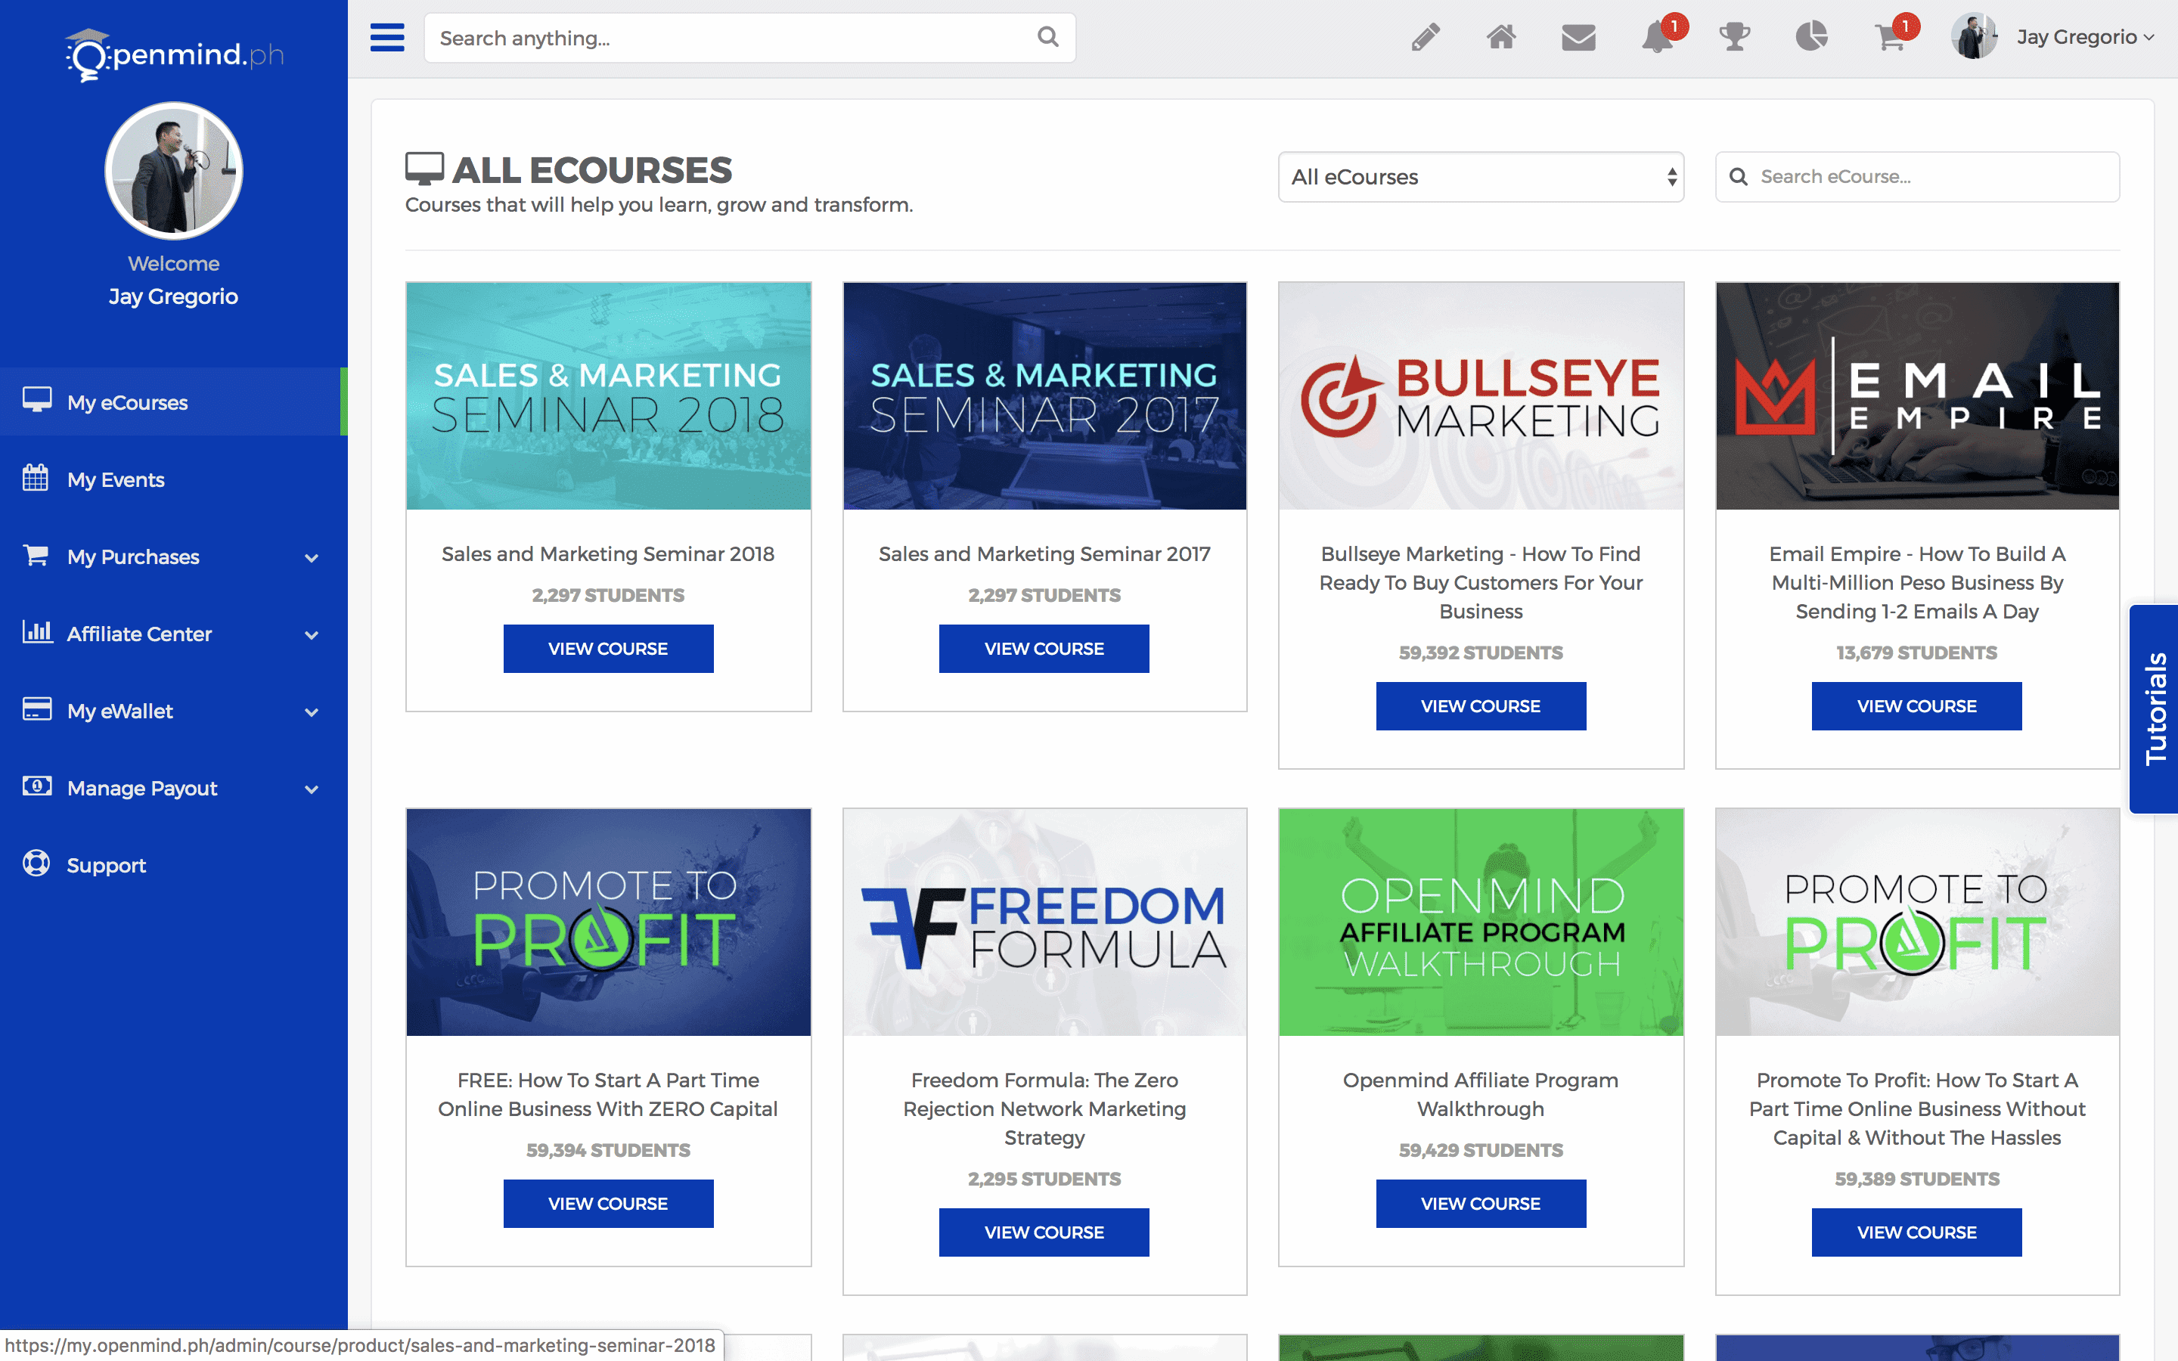View course Promote To Profit Without Capital
The image size is (2178, 1361).
[x=1917, y=1232]
